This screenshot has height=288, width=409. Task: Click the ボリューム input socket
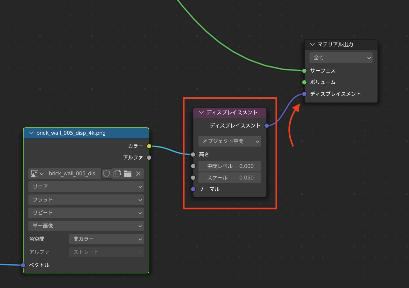point(304,82)
